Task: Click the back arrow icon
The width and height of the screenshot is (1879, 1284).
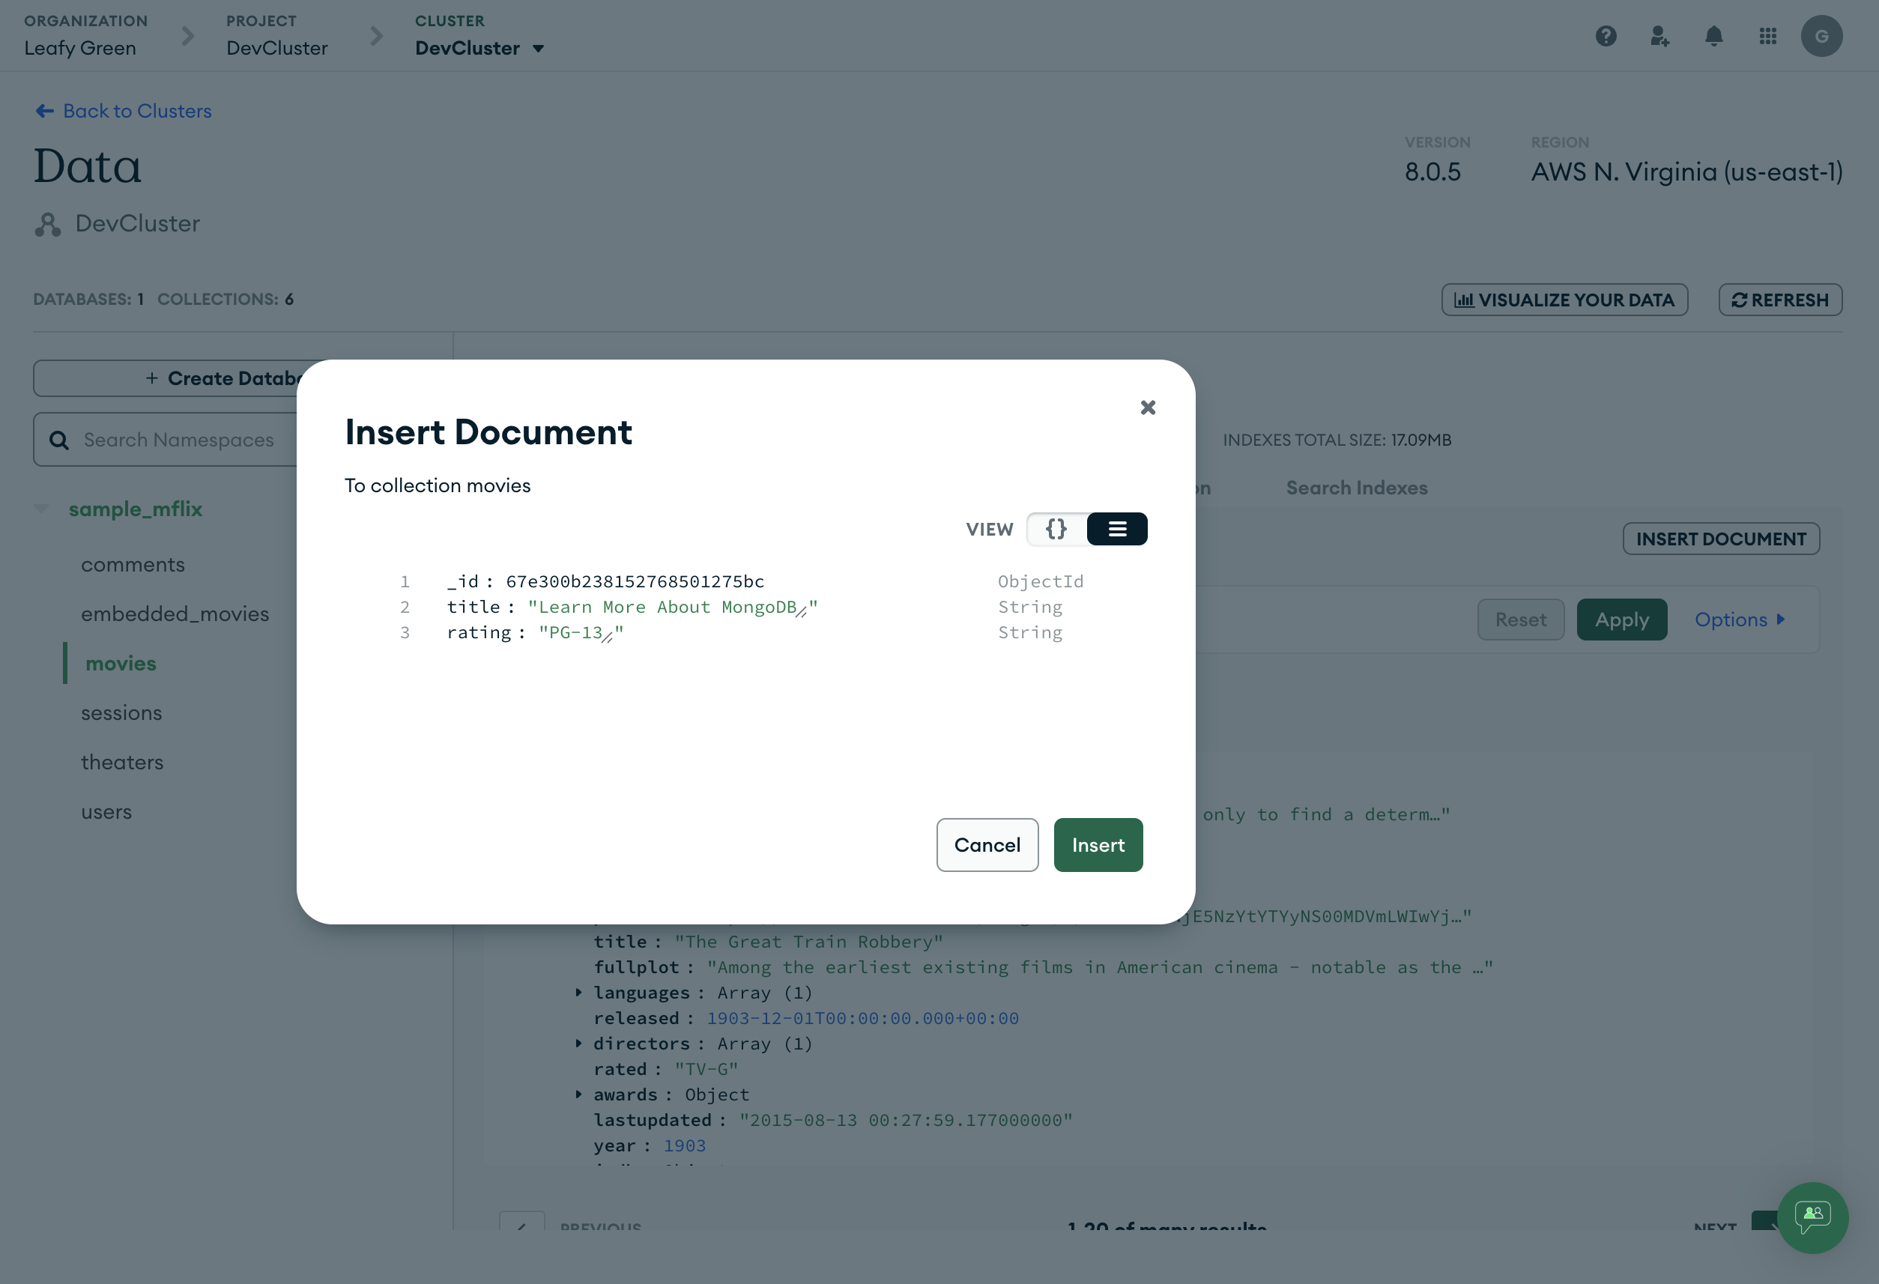Action: click(44, 111)
